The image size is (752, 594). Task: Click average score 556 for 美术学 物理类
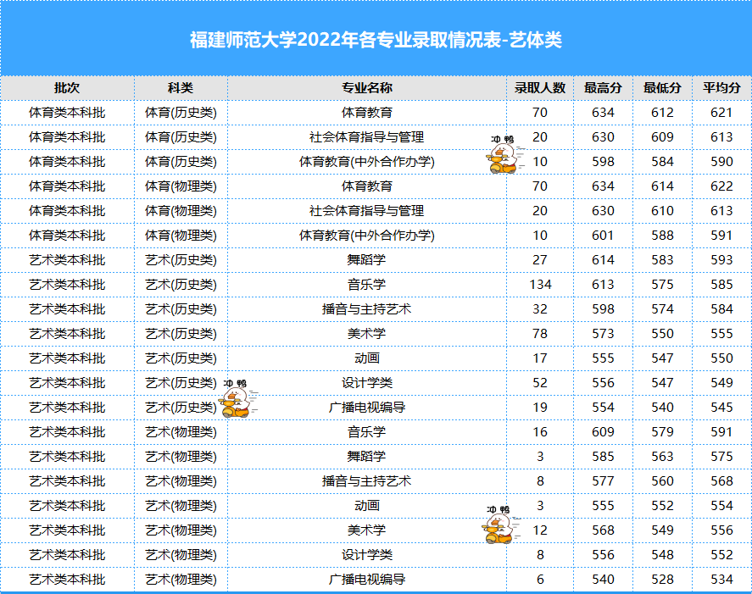tap(721, 530)
